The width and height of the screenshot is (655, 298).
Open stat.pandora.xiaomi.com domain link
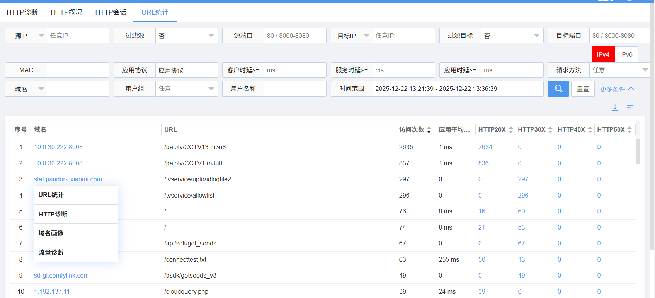68,179
